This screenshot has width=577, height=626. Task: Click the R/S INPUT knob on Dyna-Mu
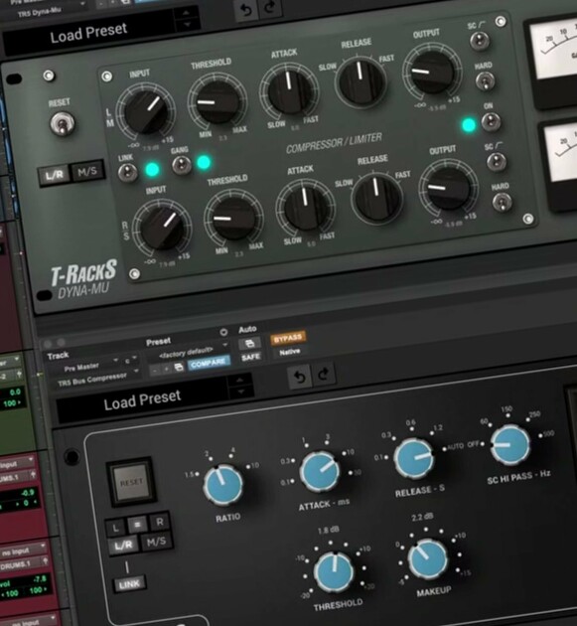pos(162,229)
